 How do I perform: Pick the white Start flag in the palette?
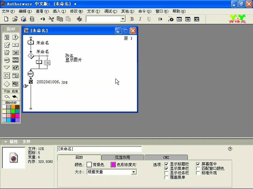[x=7, y=97]
